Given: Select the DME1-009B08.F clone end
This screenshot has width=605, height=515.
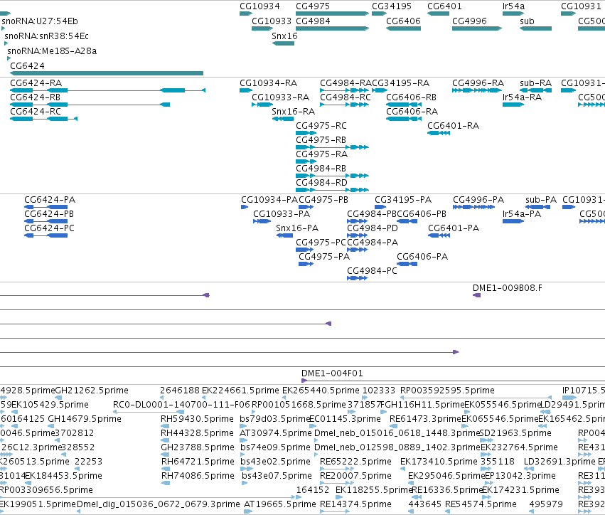Looking at the screenshot, I should [476, 295].
